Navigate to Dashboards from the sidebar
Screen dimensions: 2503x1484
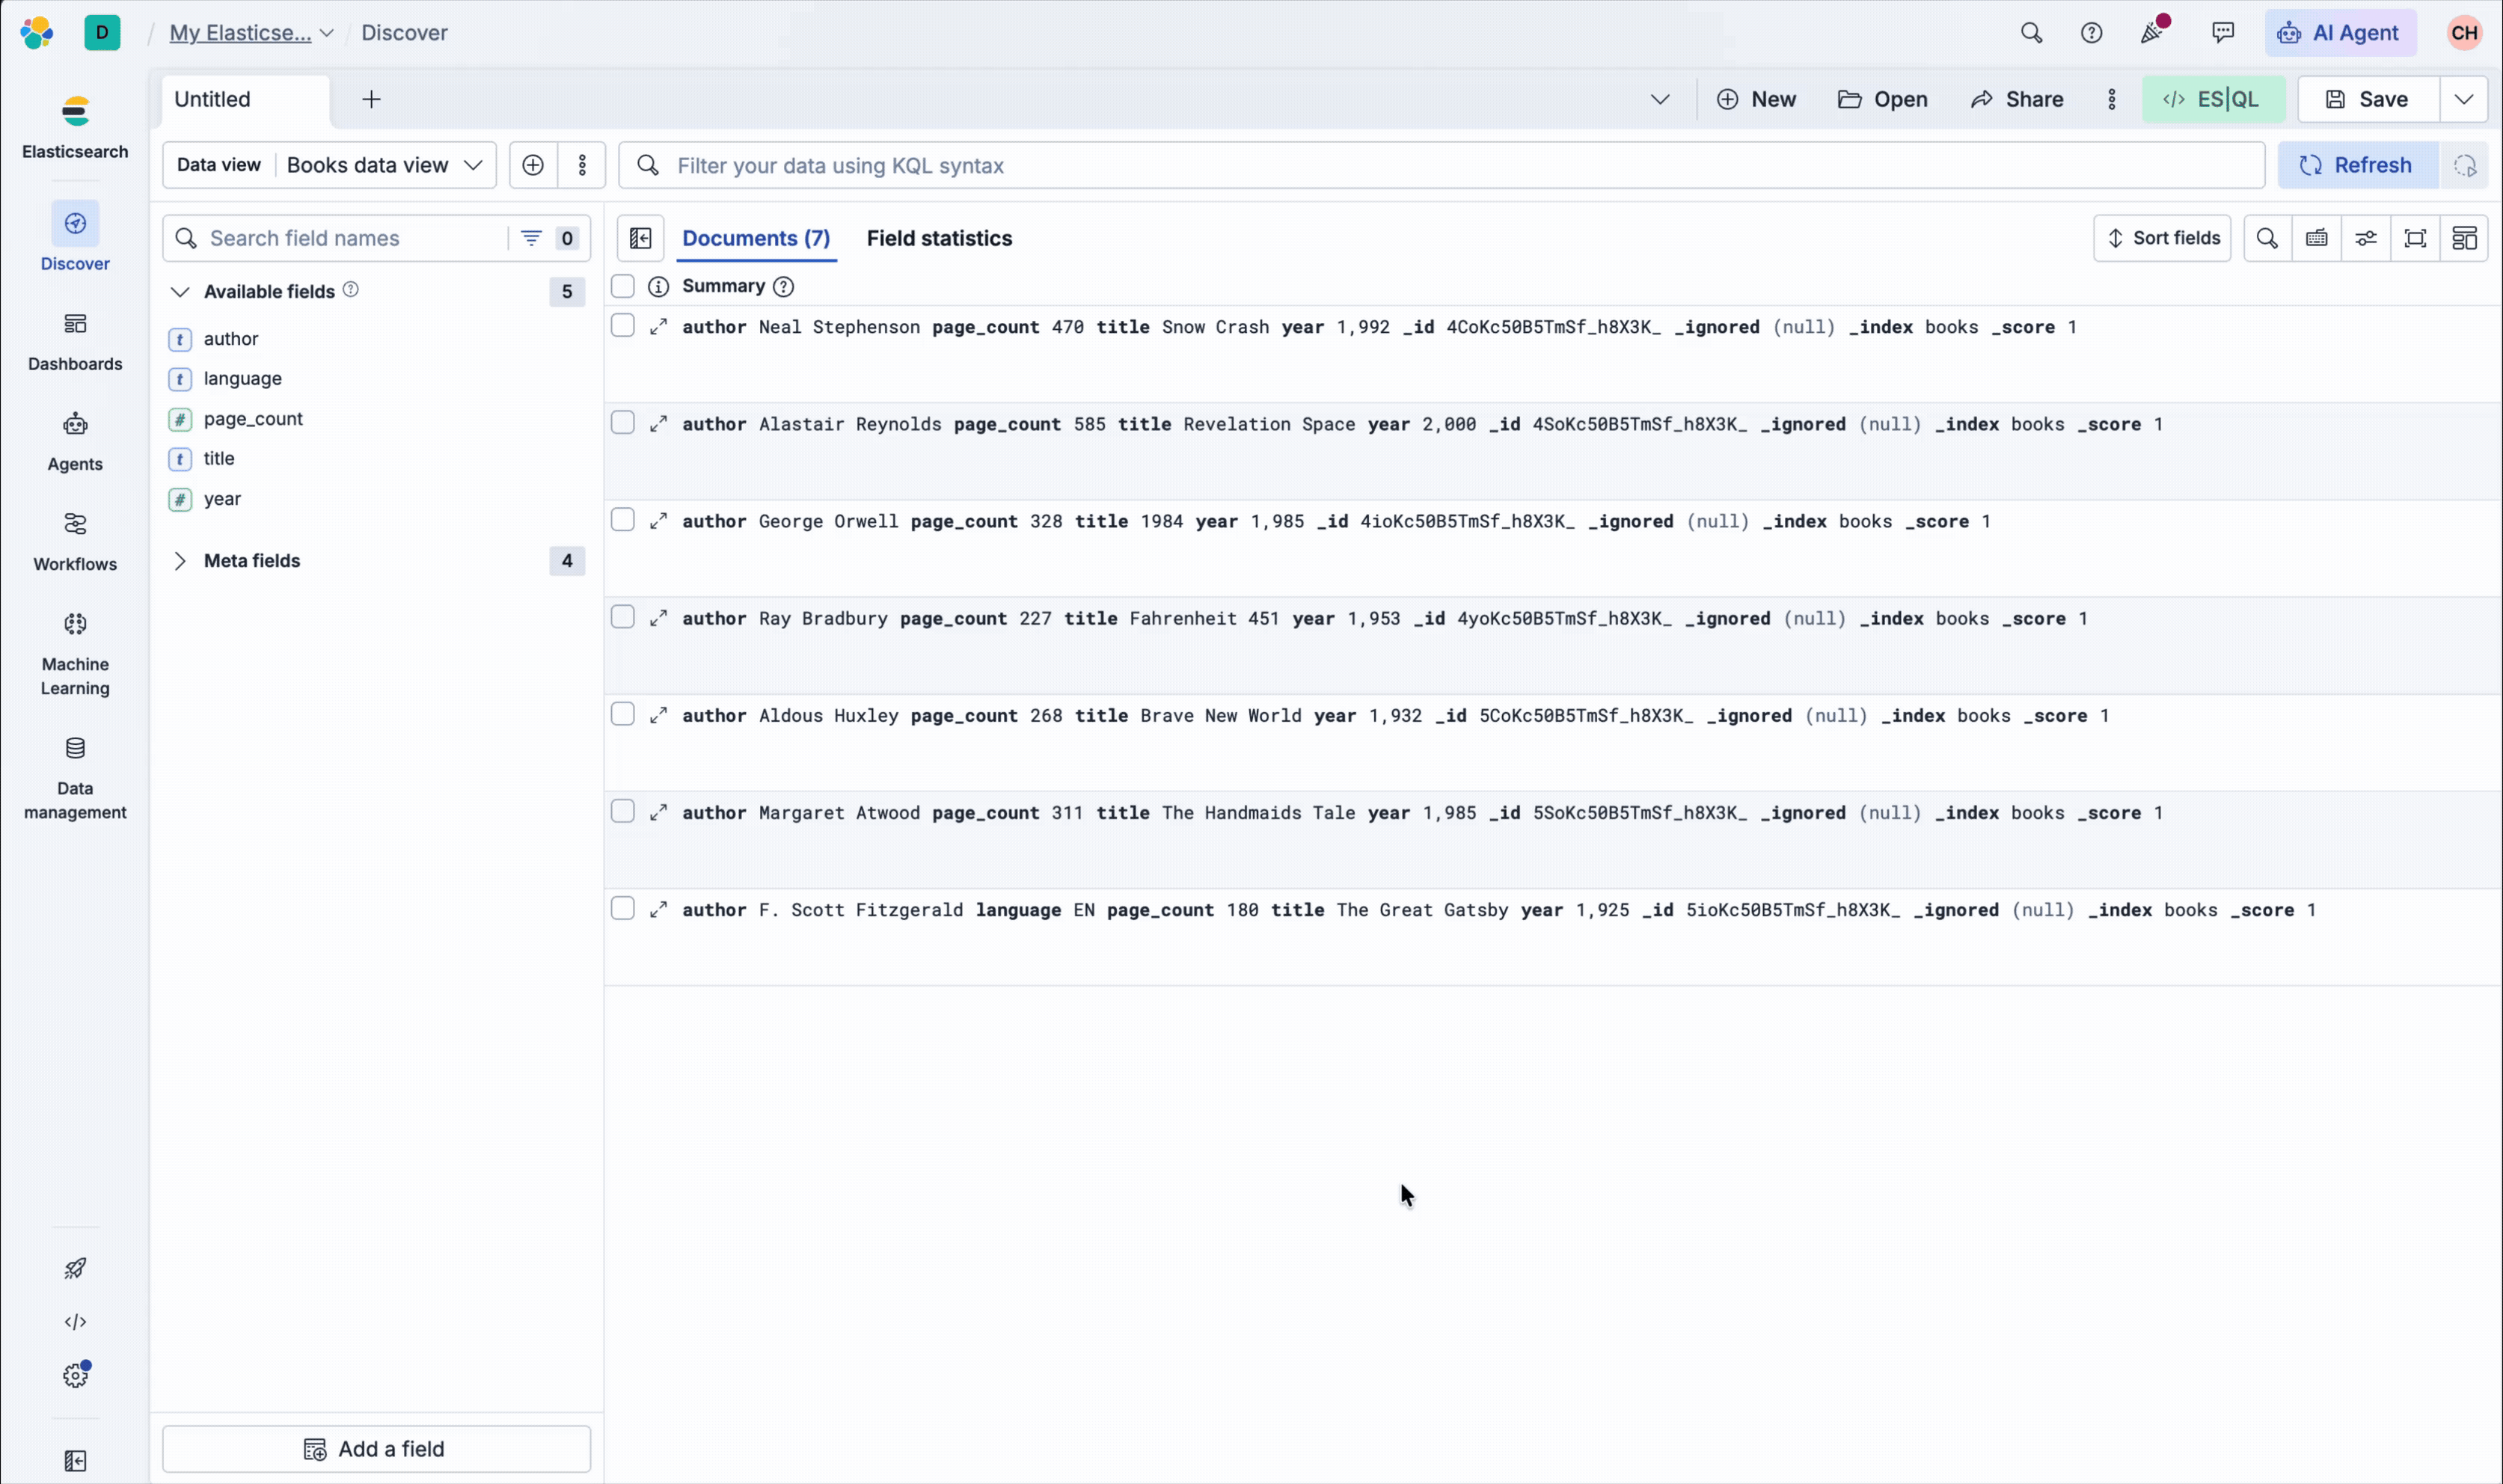click(75, 340)
